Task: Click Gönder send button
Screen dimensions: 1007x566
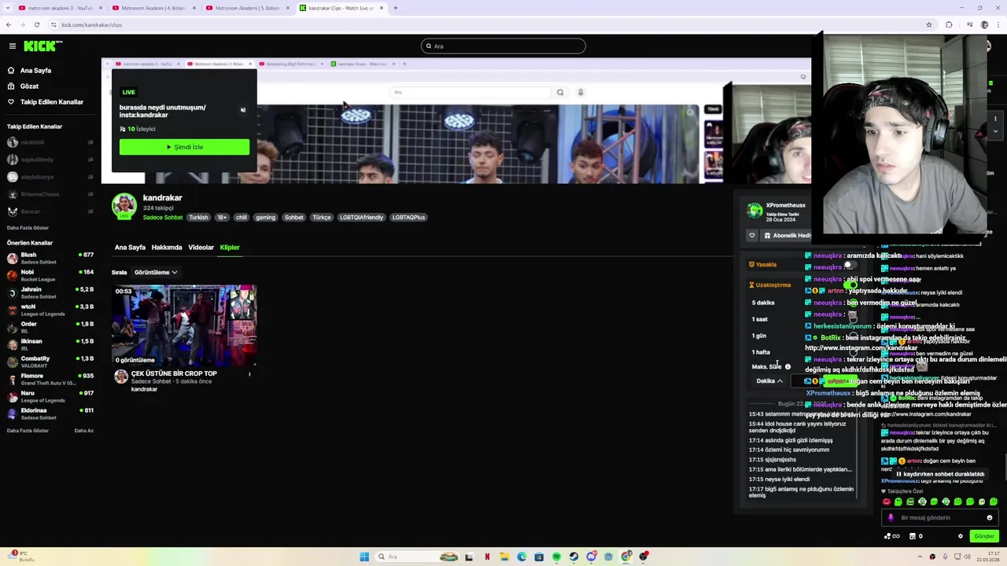Action: (984, 536)
